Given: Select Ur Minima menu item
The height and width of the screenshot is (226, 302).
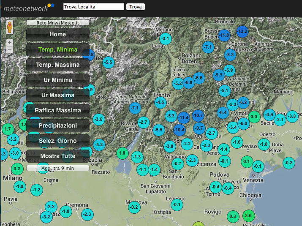Looking at the screenshot, I should (58, 80).
